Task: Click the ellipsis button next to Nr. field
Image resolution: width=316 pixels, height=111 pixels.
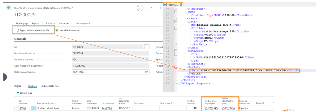Action: (147, 47)
